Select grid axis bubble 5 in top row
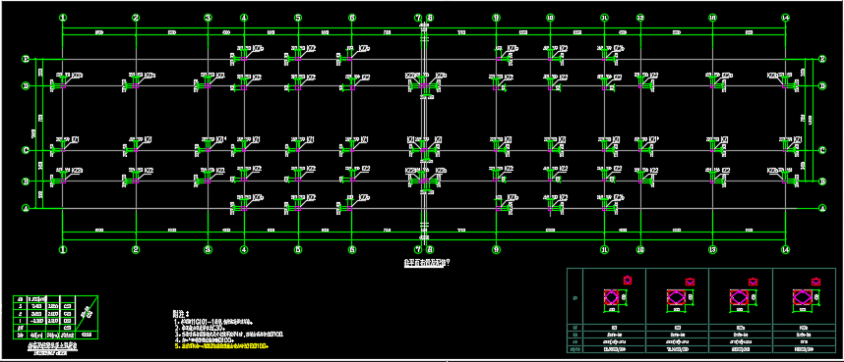The image size is (844, 362). click(x=298, y=18)
